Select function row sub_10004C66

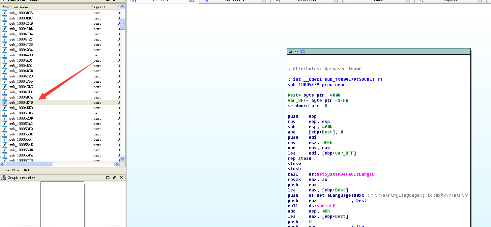[60, 81]
